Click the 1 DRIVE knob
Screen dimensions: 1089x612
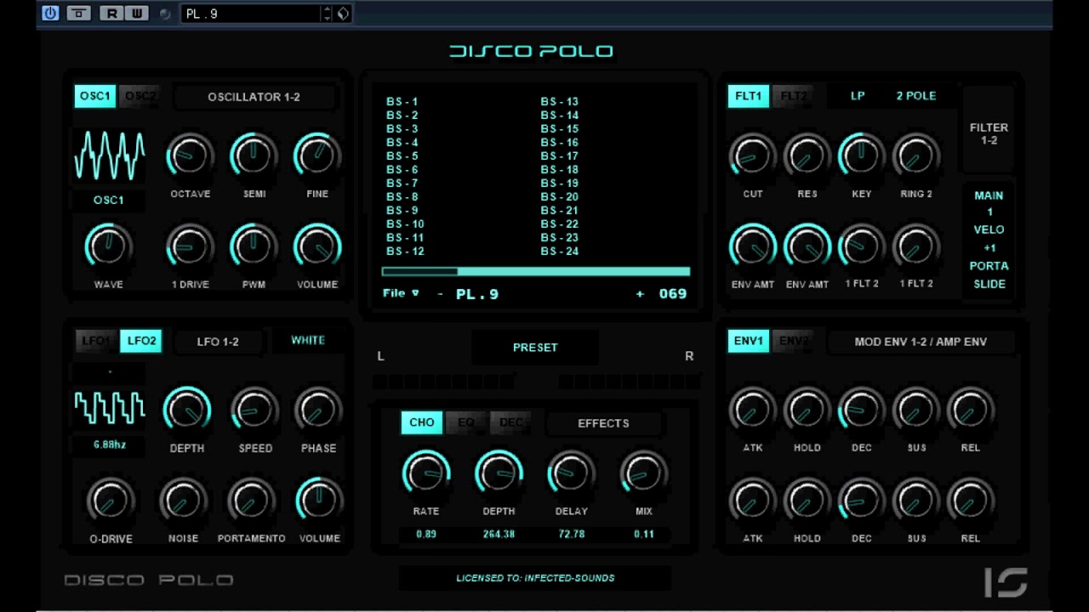pos(190,246)
